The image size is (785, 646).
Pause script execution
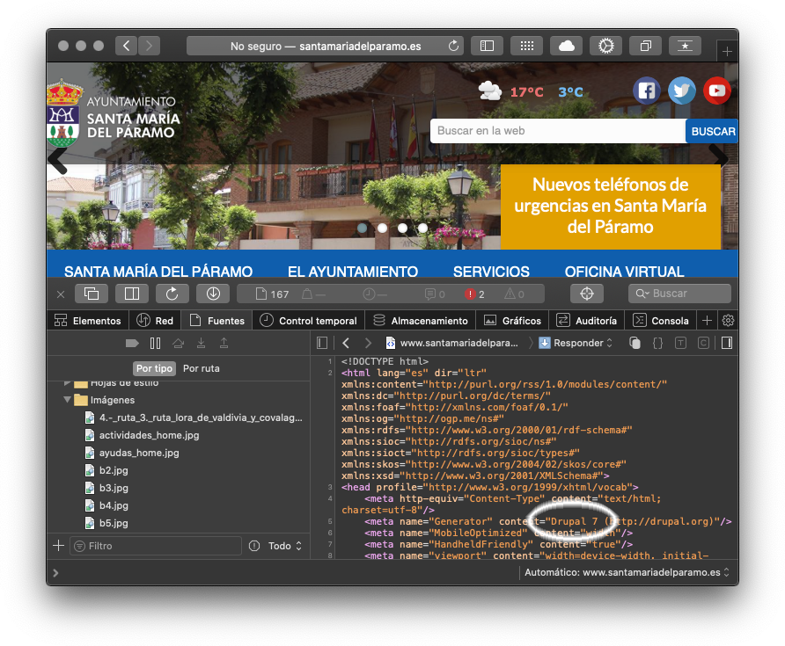coord(155,343)
